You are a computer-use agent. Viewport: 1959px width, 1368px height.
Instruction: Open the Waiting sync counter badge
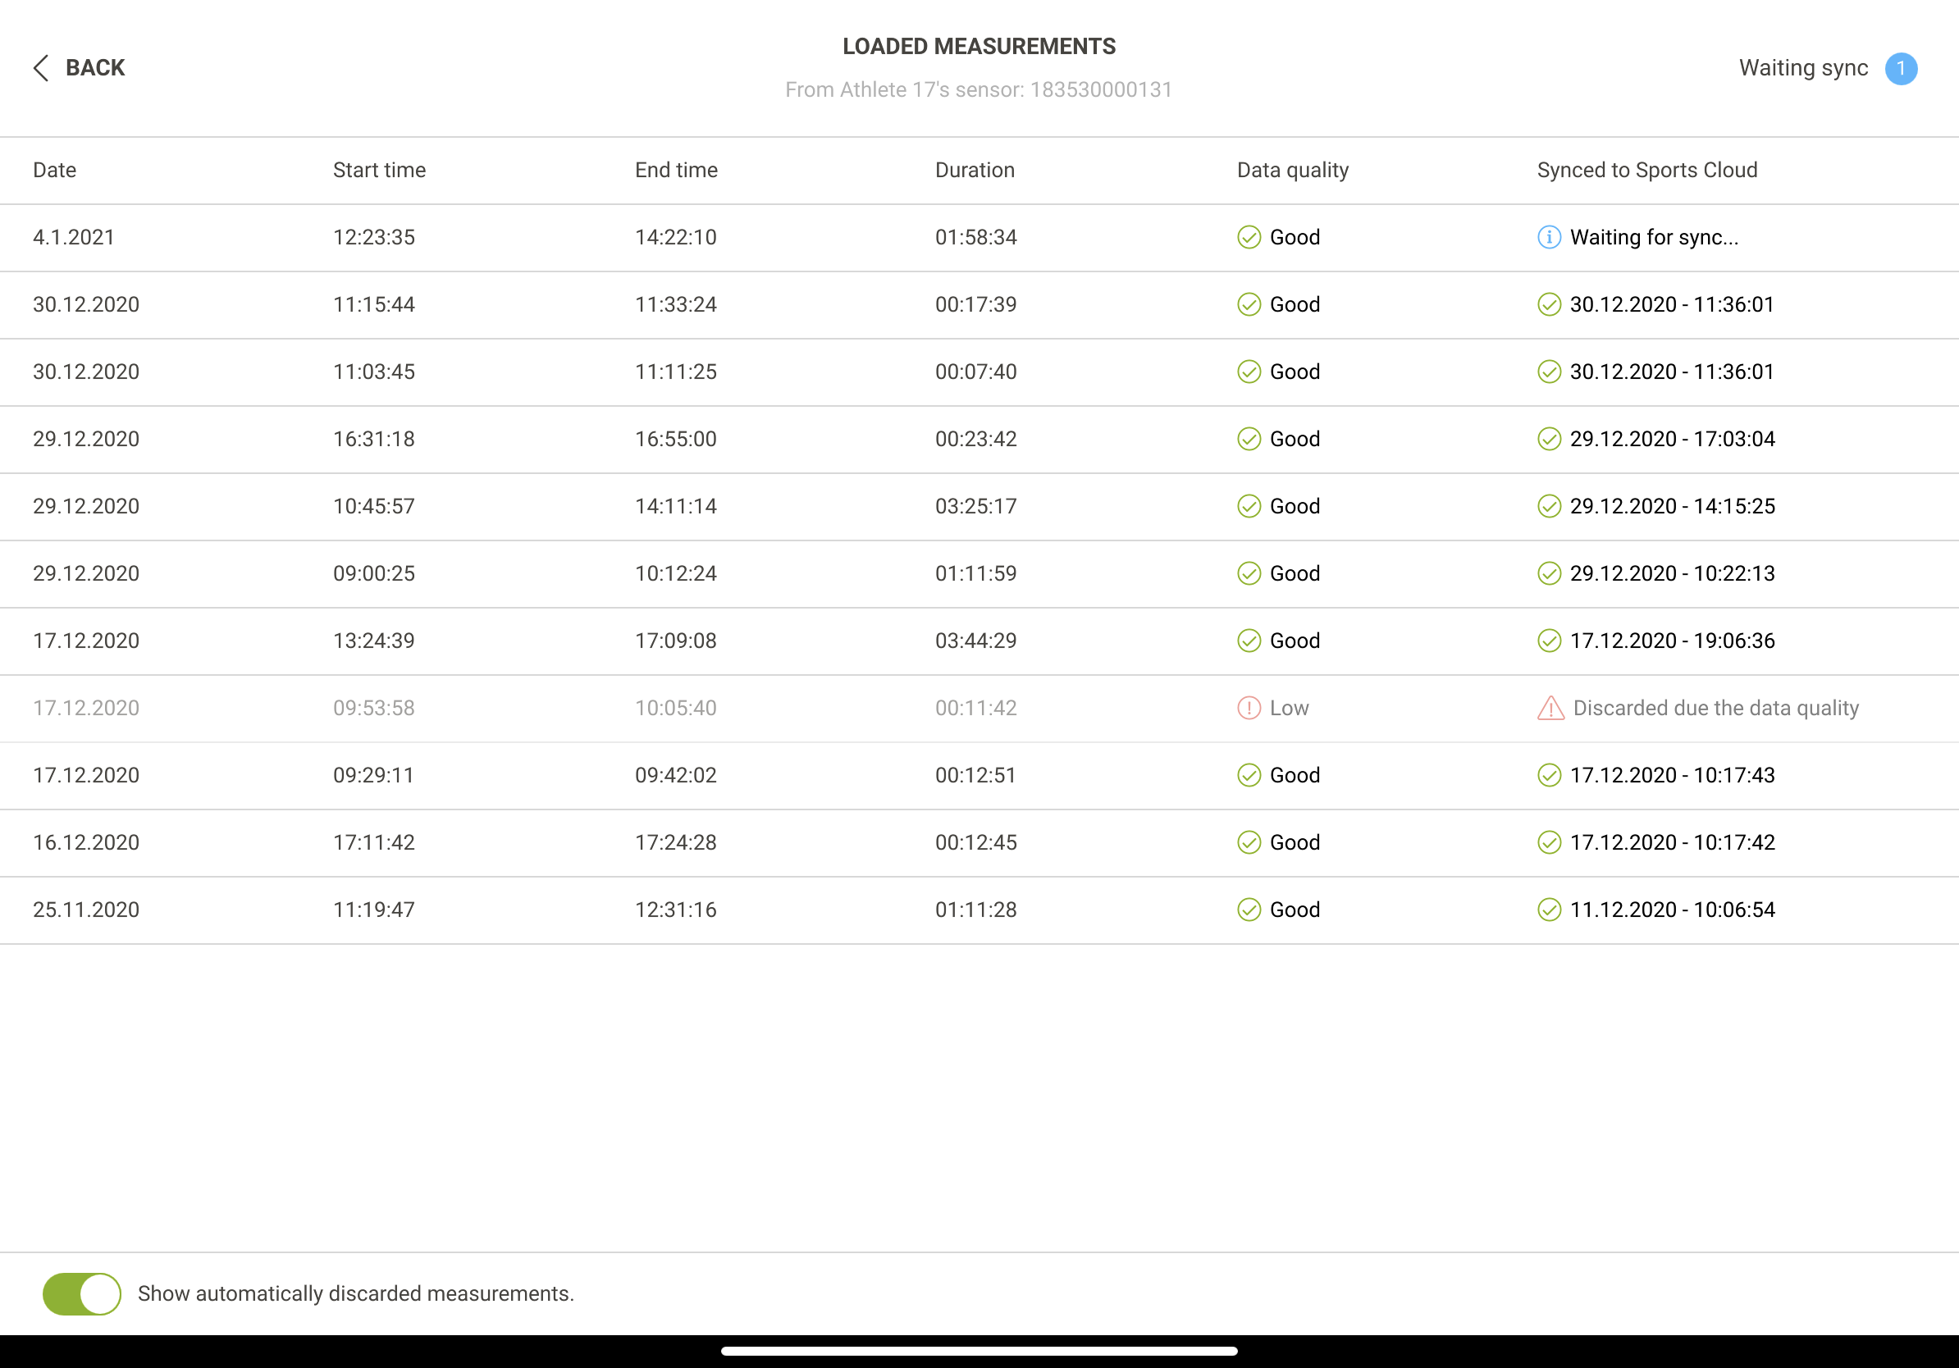coord(1901,68)
